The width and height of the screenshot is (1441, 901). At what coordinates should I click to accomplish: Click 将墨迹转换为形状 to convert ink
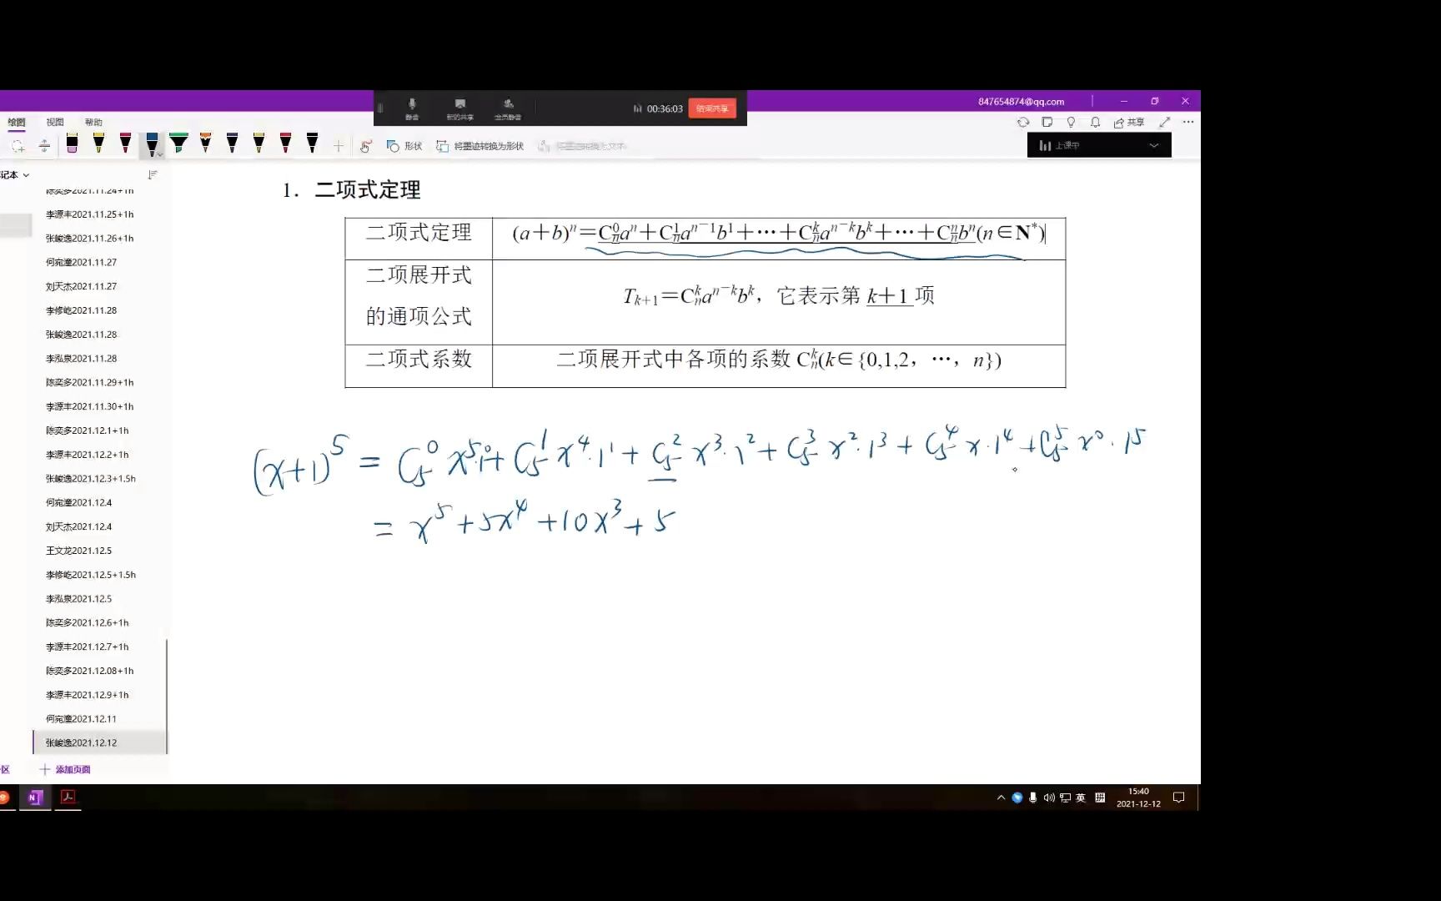[x=479, y=145]
